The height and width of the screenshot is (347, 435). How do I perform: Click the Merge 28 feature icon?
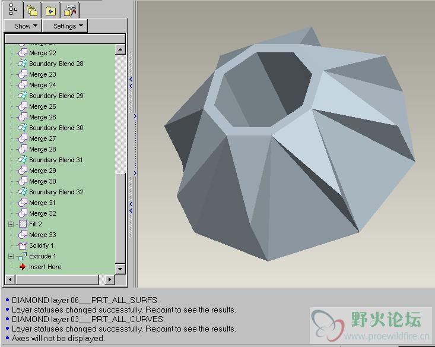point(23,149)
